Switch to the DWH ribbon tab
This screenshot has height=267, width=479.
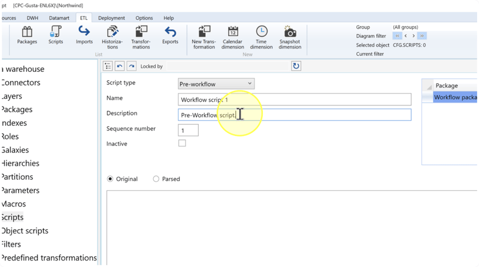point(32,18)
